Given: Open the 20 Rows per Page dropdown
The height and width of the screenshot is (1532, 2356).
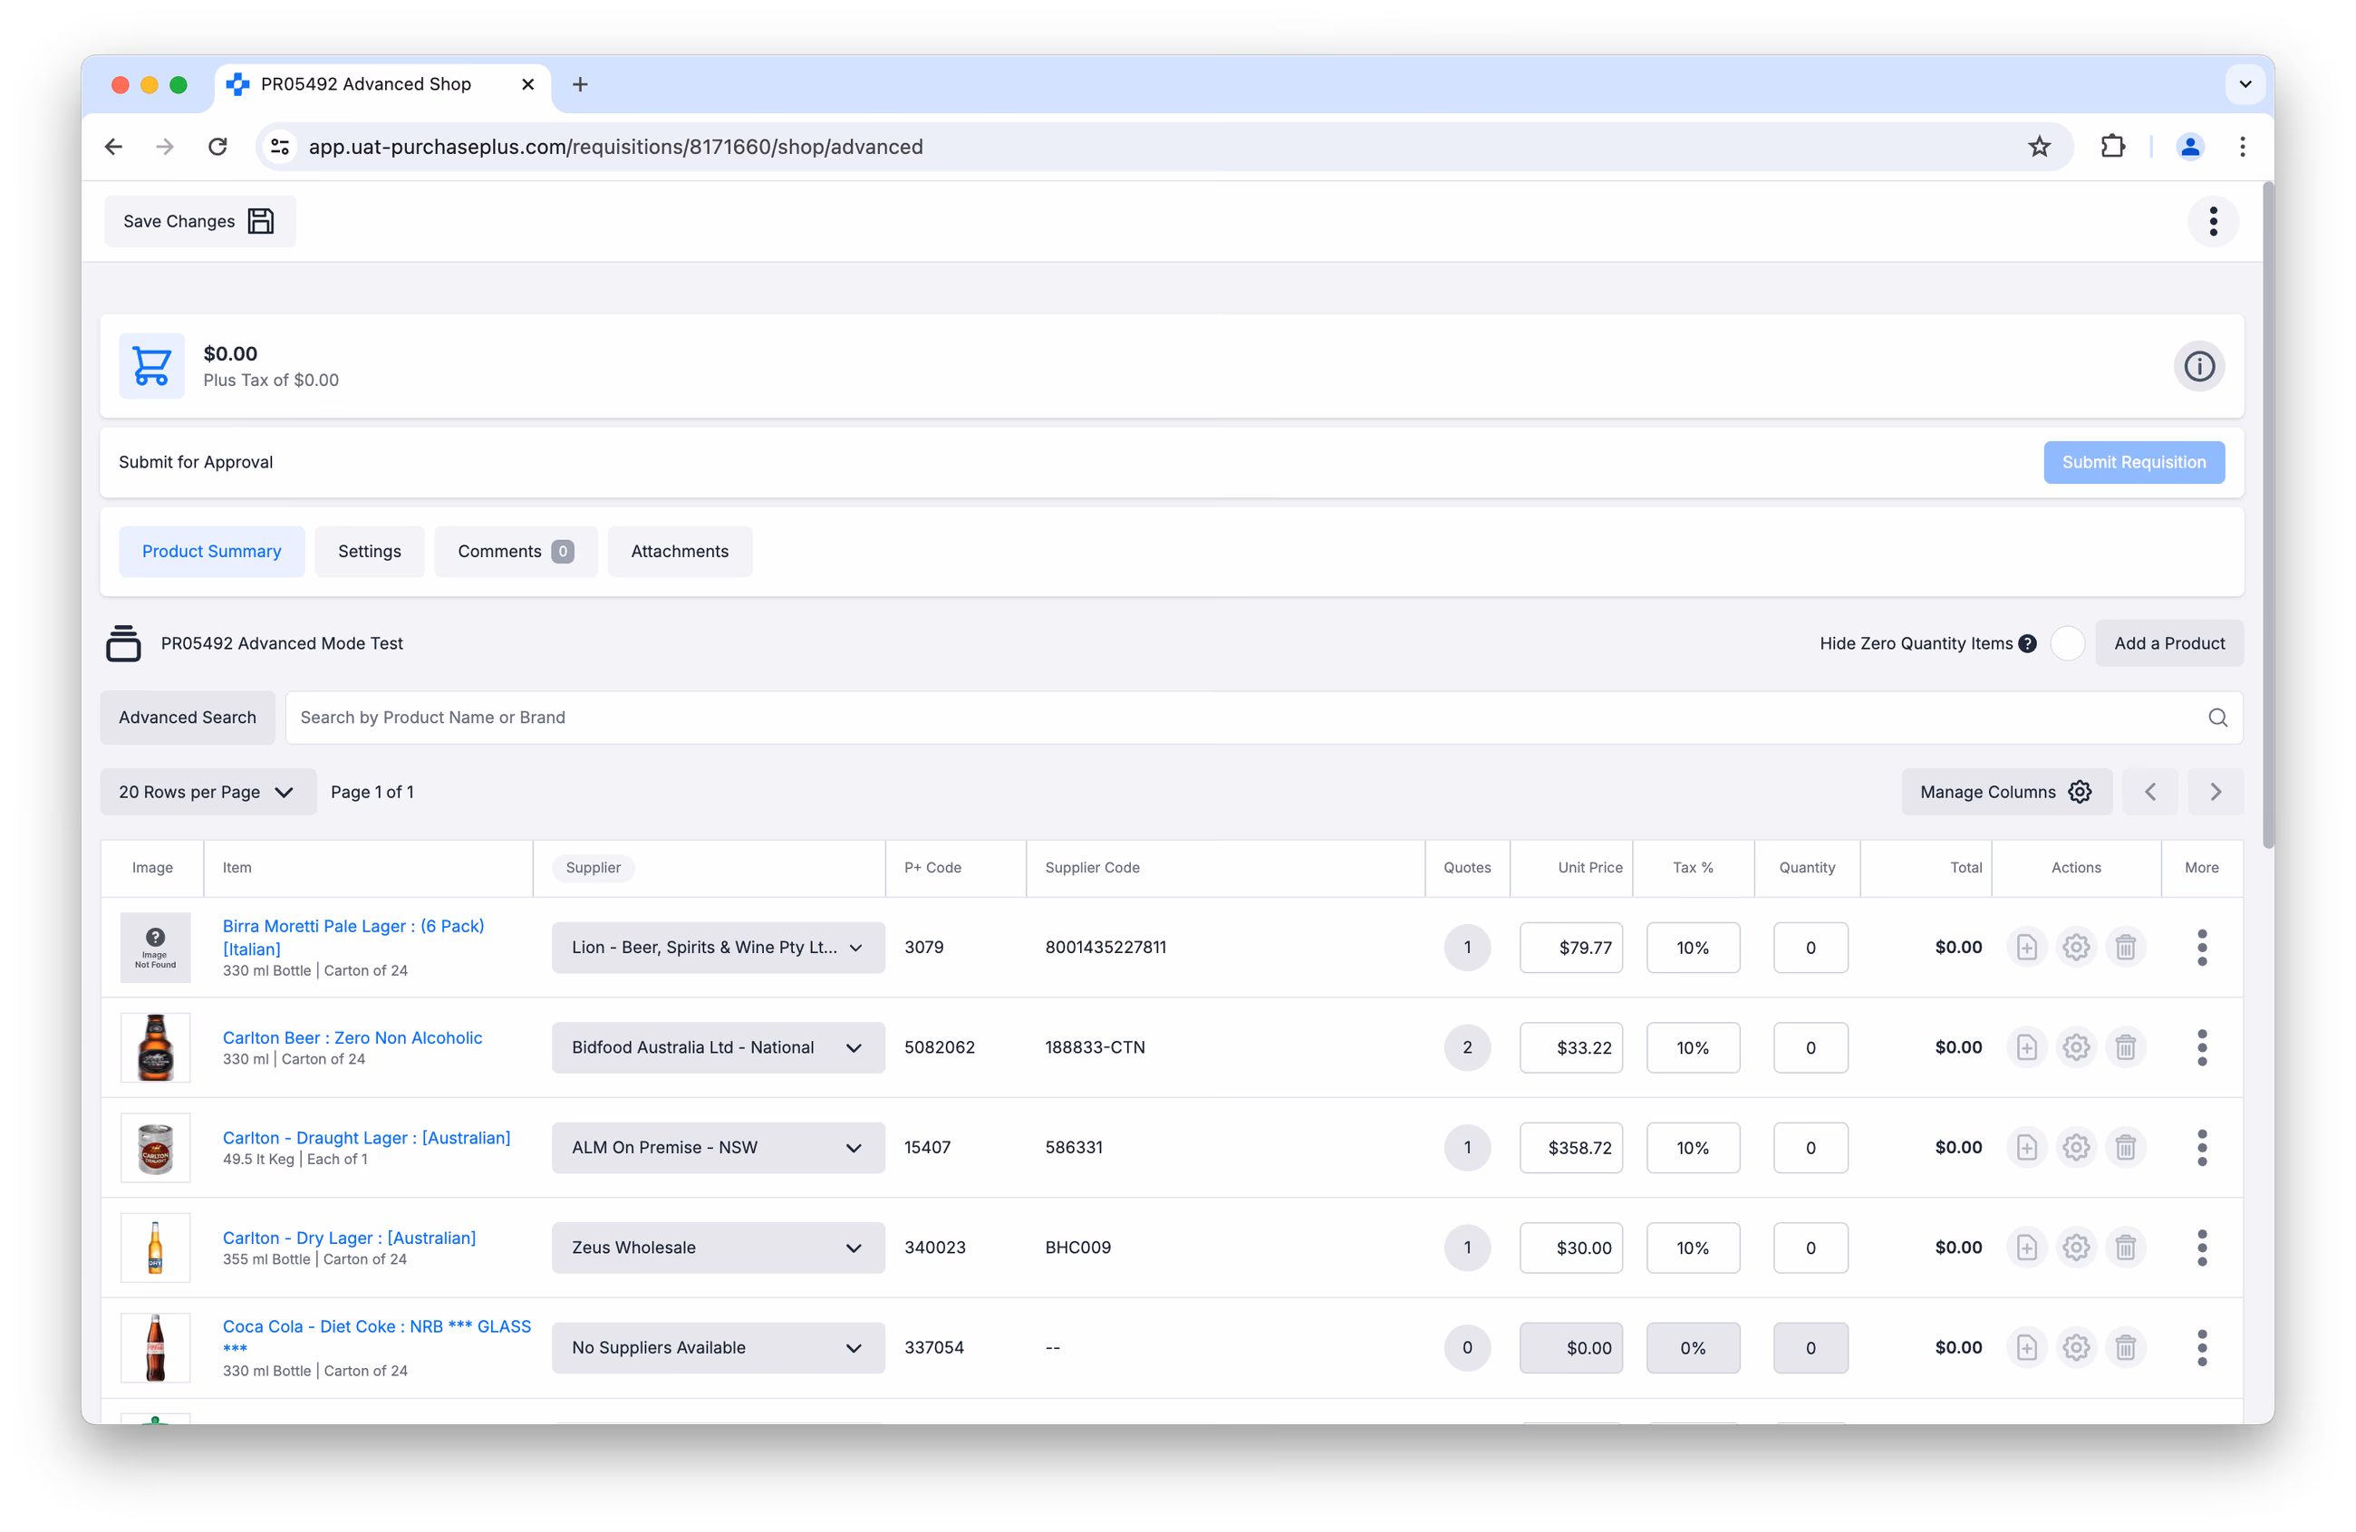Looking at the screenshot, I should click(x=208, y=792).
